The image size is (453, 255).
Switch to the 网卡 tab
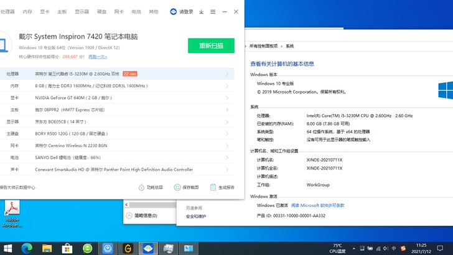click(x=119, y=12)
